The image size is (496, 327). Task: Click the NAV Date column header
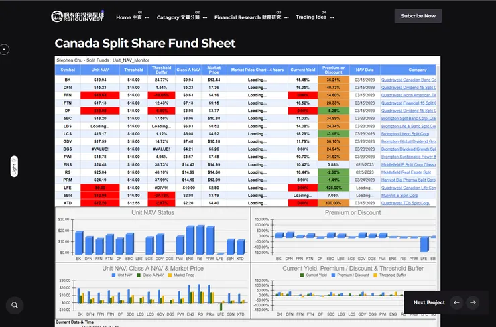[365, 70]
